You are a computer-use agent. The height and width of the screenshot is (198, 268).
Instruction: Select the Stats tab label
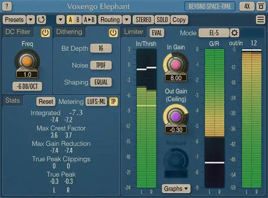[x=12, y=100]
